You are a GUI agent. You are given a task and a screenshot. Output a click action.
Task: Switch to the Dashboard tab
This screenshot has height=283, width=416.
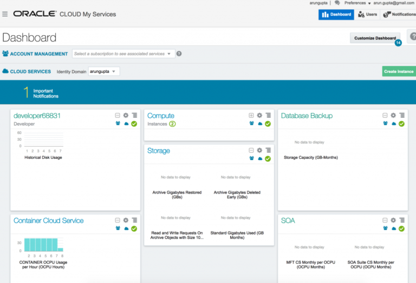336,14
